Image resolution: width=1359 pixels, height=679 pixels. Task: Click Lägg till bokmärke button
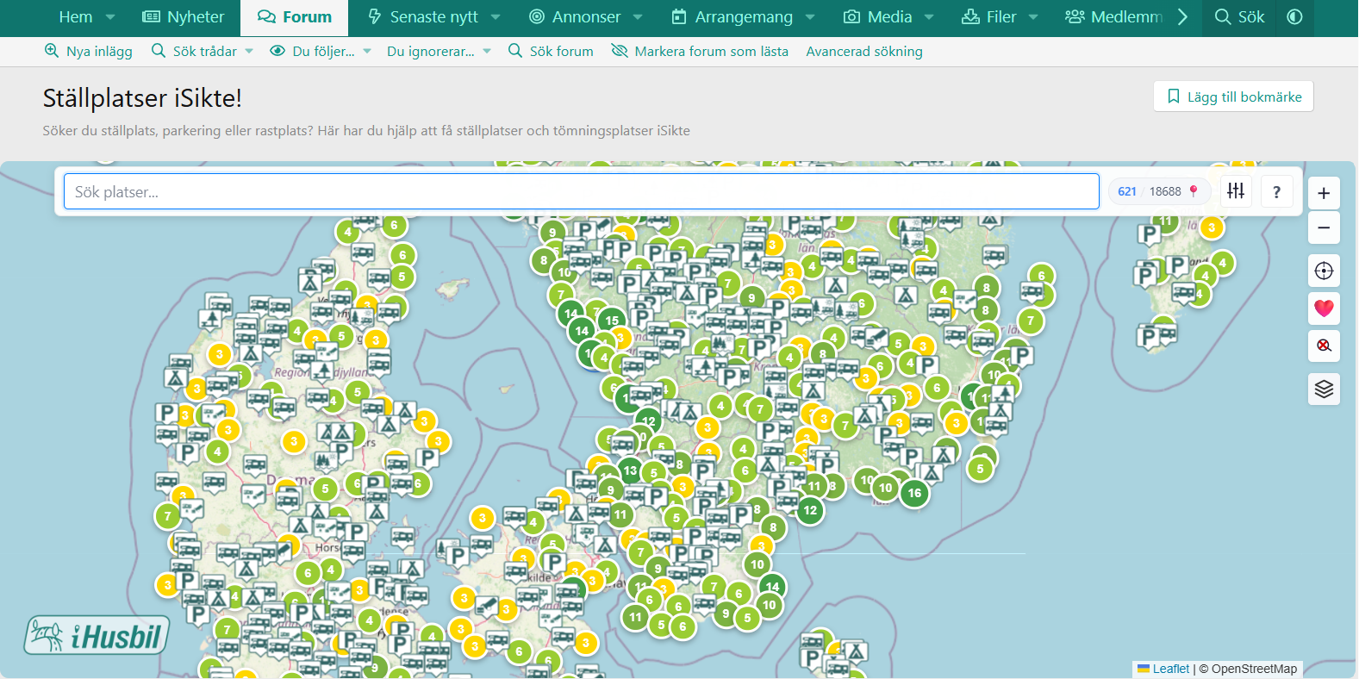coord(1233,97)
